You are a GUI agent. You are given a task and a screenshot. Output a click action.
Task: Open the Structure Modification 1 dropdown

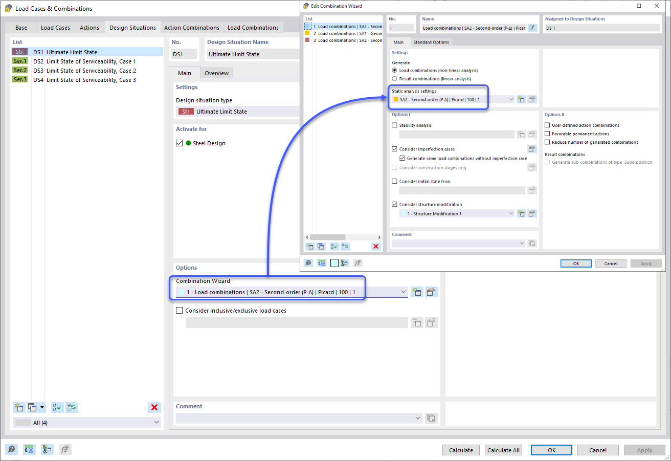pos(510,213)
